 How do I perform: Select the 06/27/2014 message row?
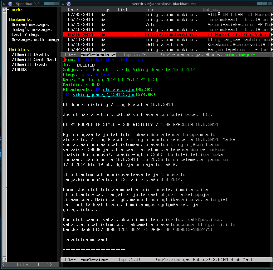point(167,20)
